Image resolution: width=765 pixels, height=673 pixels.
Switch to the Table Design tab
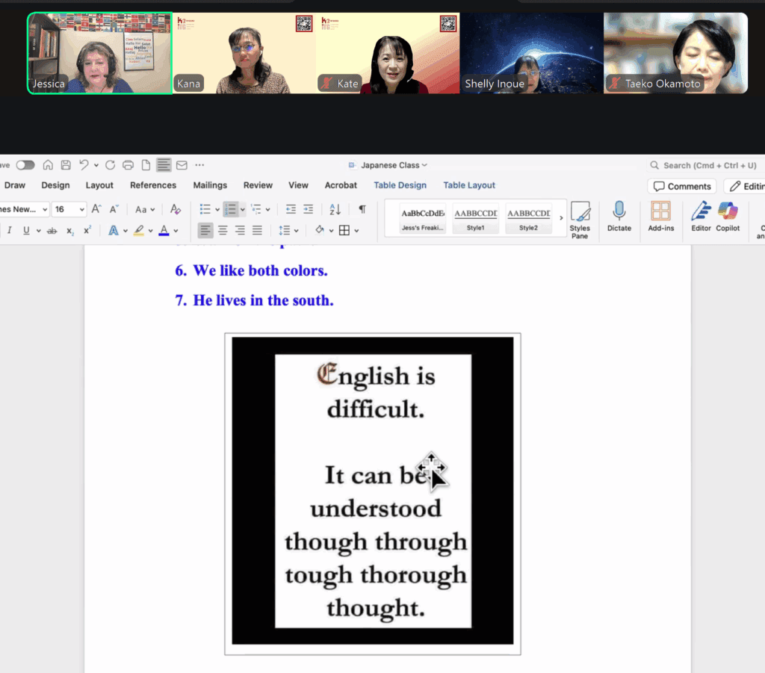pos(400,185)
